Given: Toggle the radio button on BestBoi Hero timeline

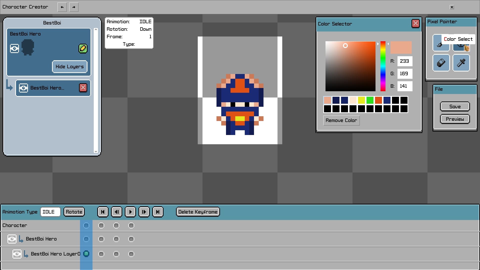Looking at the screenshot, I should click(x=86, y=239).
